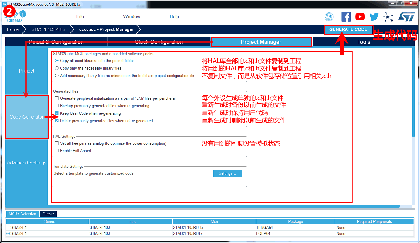
Task: Click the horizontal scrollbar below the panel
Action: [x=201, y=206]
